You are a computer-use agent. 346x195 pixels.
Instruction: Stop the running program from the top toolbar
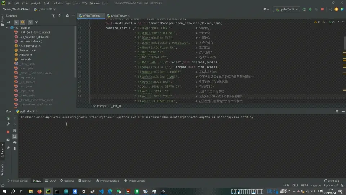coord(322,9)
